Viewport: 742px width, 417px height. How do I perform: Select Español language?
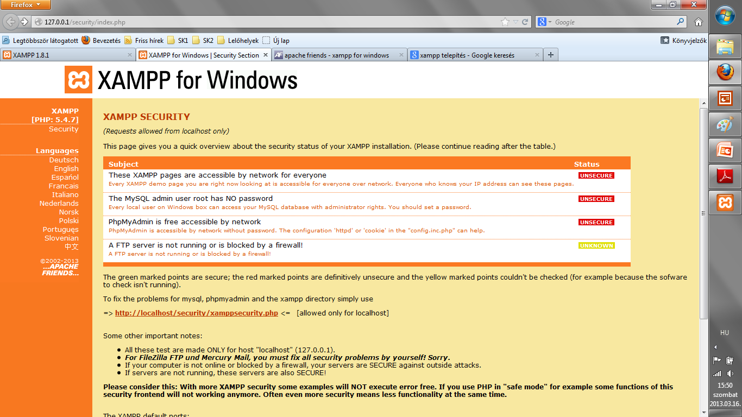[x=65, y=178]
